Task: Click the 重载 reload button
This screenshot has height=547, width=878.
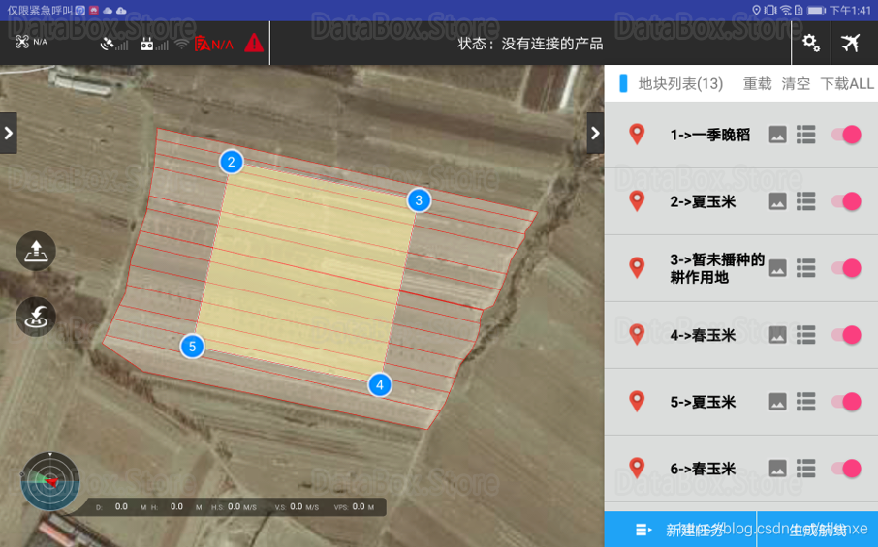Action: pyautogui.click(x=757, y=84)
